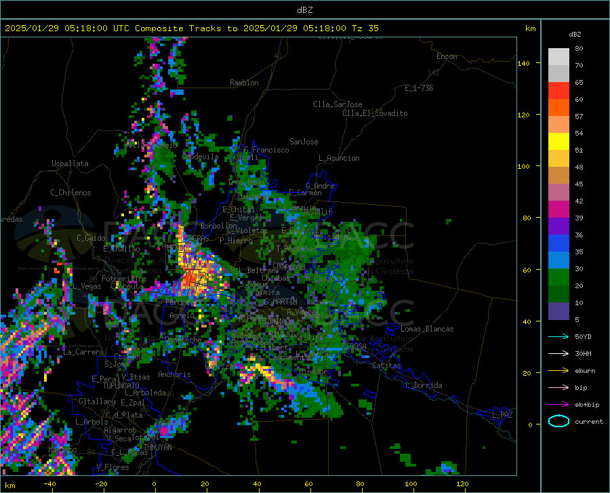Click the cyan 'current' ellipse legend icon
The height and width of the screenshot is (493, 610).
click(x=558, y=421)
